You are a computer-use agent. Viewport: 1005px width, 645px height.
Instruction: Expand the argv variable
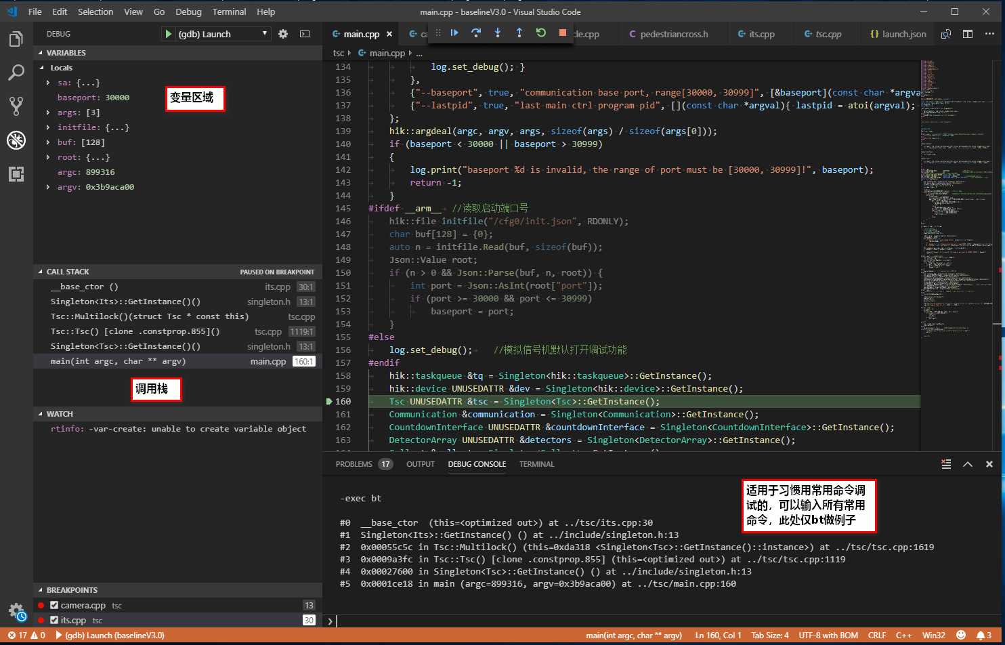48,187
